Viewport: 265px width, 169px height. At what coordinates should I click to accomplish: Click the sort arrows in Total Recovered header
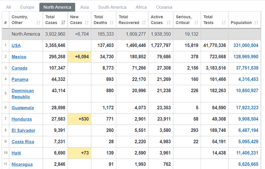tap(144, 23)
